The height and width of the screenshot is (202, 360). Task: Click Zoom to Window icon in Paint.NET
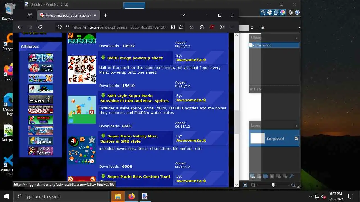coord(245,185)
